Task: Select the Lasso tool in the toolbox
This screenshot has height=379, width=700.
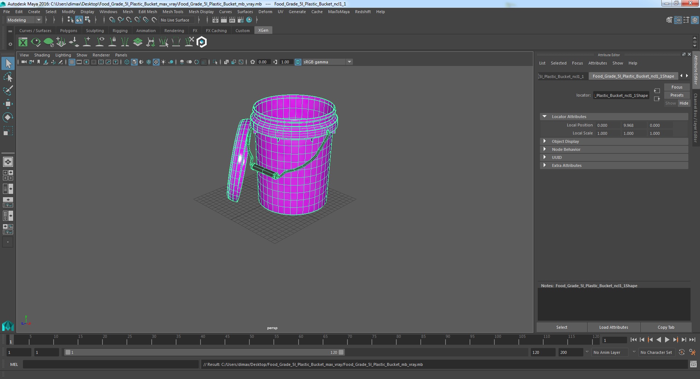Action: [8, 77]
